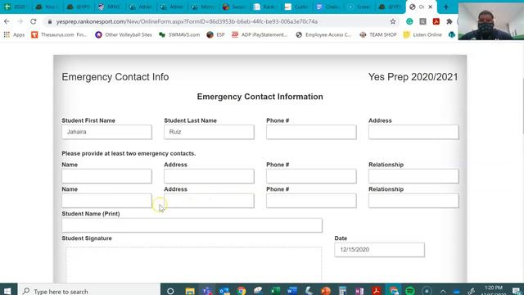Screen dimensions: 524x295
Task: Open the Grammarly extension icon
Action: tap(409, 21)
